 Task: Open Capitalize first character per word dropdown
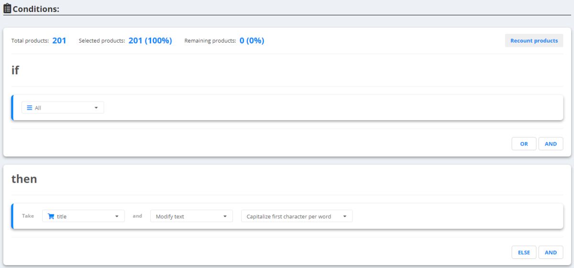(x=297, y=216)
